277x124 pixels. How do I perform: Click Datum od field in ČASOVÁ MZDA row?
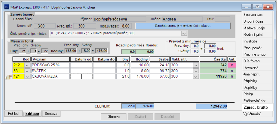[81, 76]
